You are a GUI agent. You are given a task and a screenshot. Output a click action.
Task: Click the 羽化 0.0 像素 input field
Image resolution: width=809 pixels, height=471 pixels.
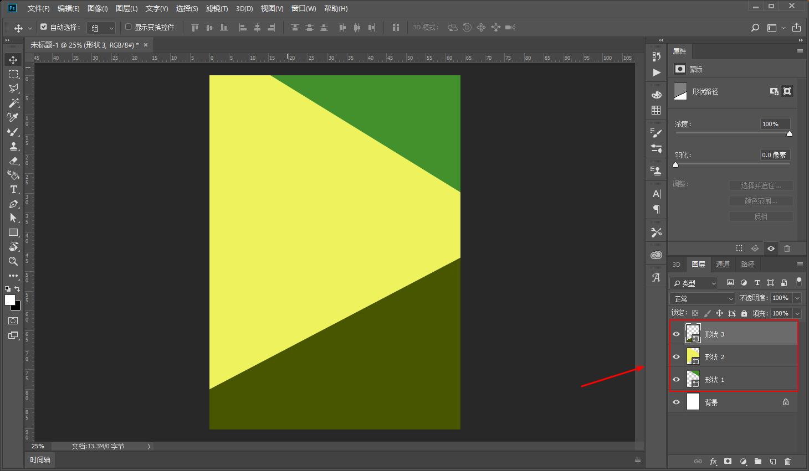click(775, 155)
